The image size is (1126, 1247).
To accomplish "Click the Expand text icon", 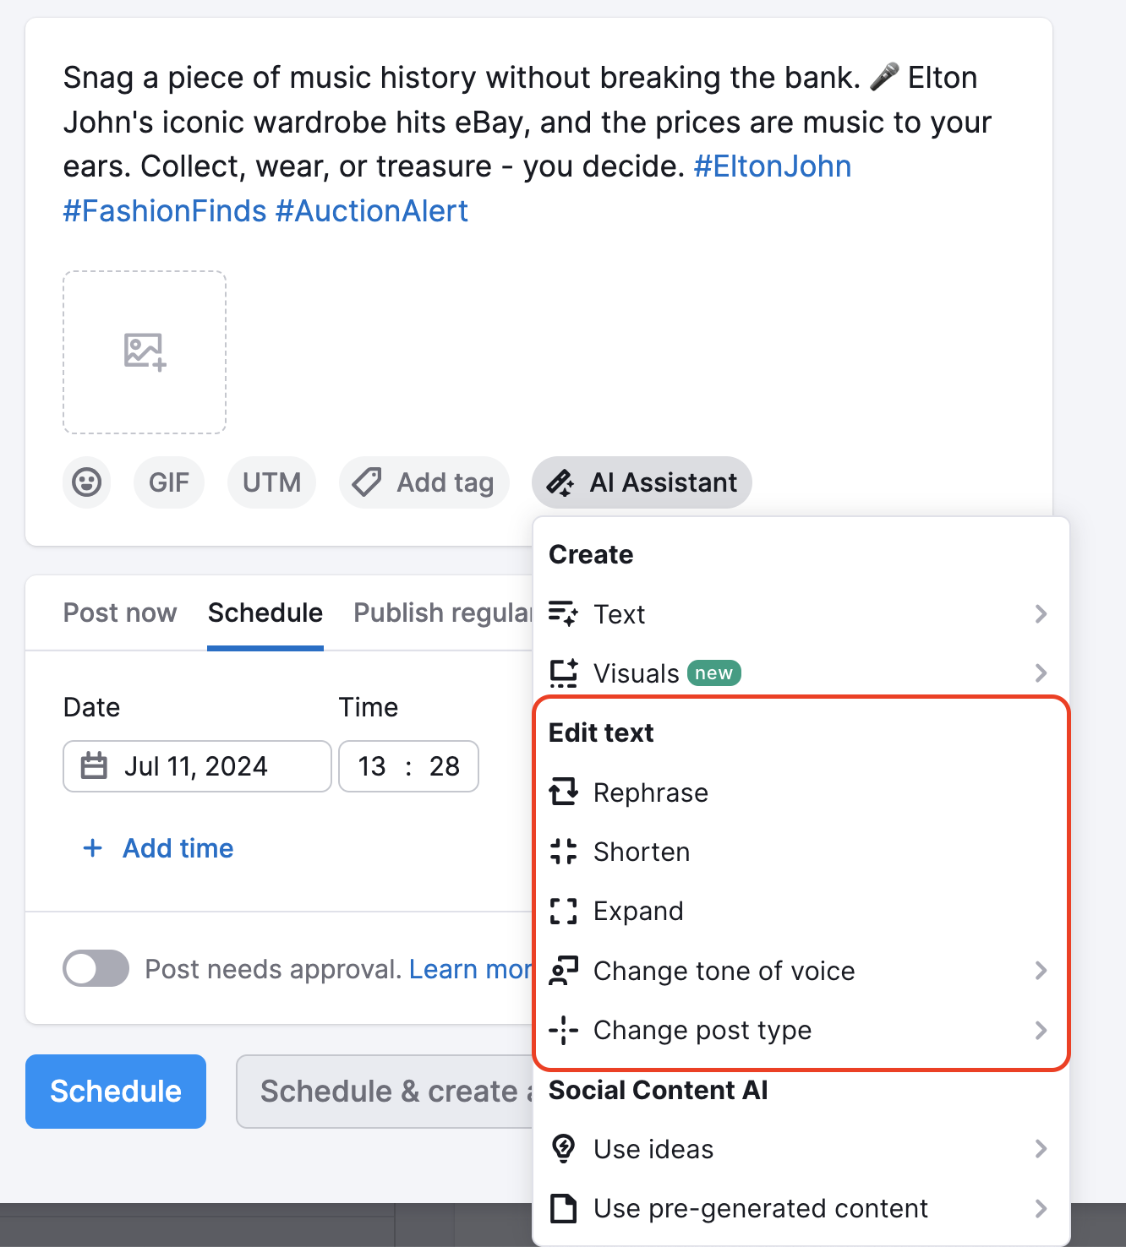I will 563,911.
